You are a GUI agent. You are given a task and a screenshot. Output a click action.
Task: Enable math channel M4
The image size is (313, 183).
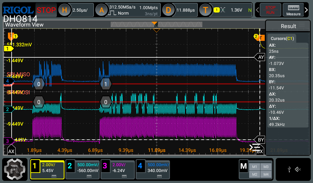pyautogui.click(x=266, y=174)
